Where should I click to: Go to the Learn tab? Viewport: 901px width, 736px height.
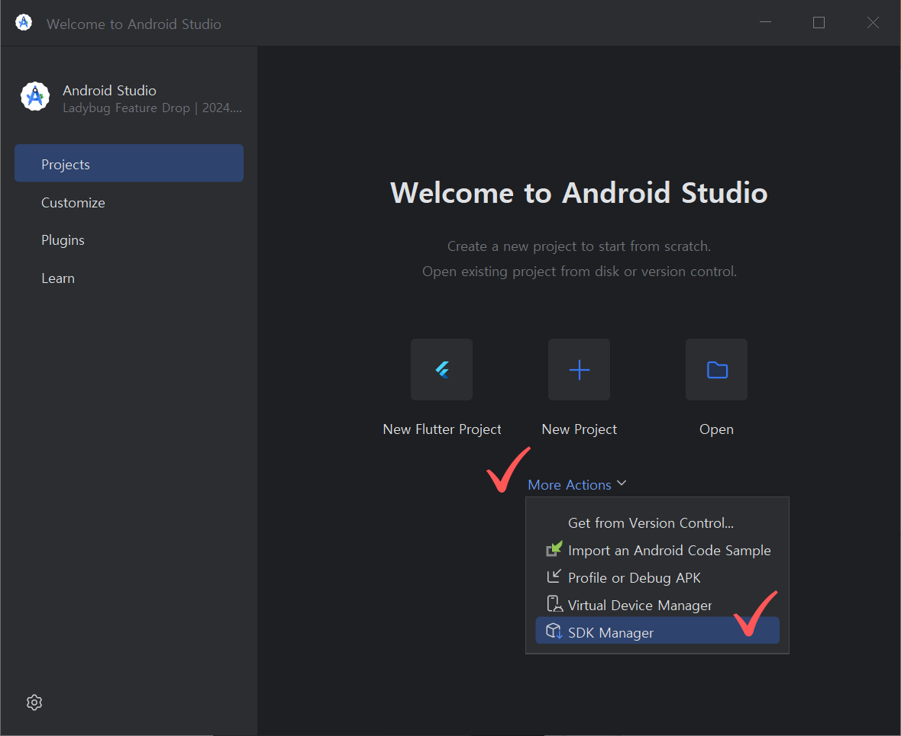coord(129,278)
